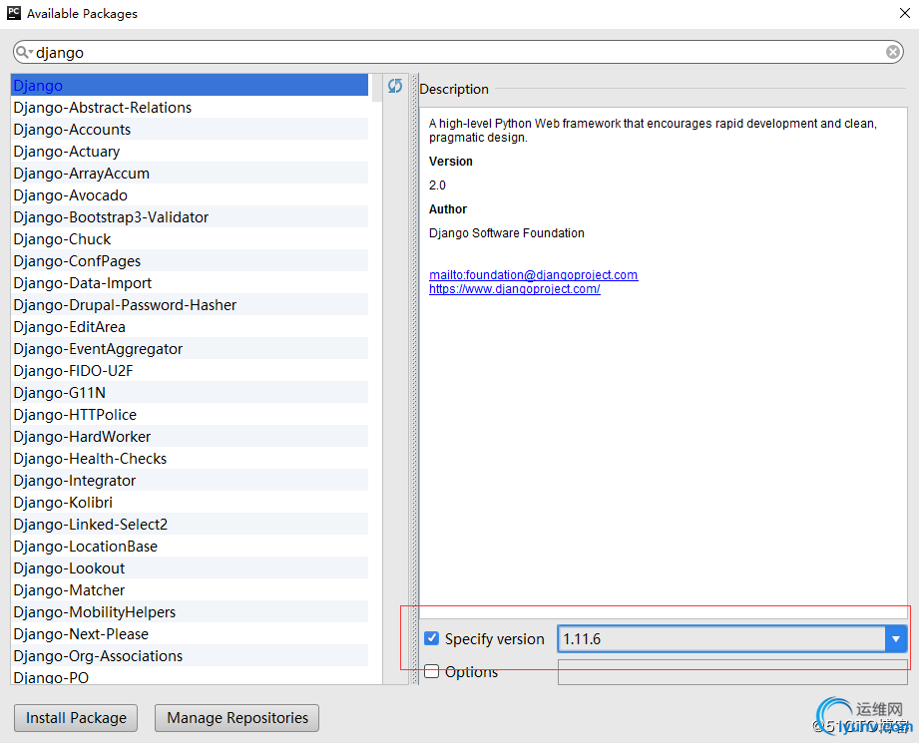Select Django-HardWorker package

pyautogui.click(x=190, y=437)
